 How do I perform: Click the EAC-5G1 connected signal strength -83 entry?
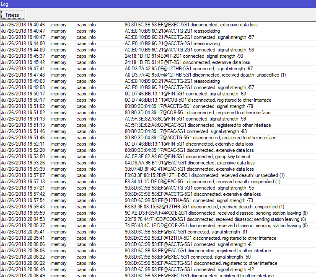click(x=186, y=131)
